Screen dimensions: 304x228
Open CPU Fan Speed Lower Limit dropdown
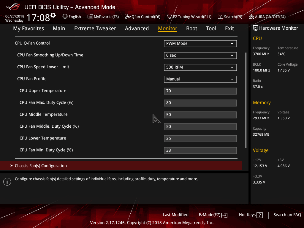[200, 67]
